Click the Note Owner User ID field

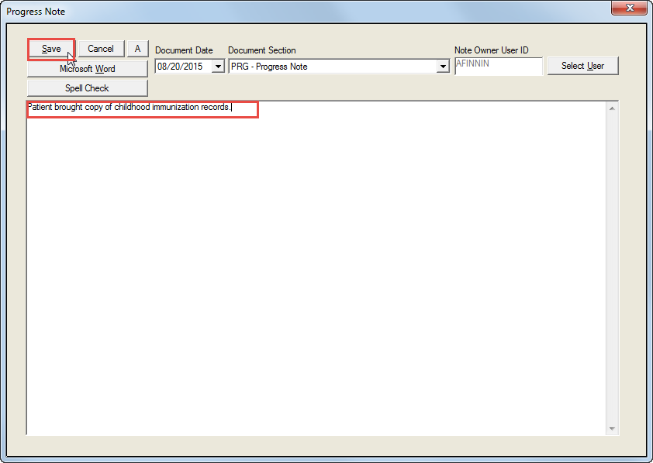(x=499, y=66)
